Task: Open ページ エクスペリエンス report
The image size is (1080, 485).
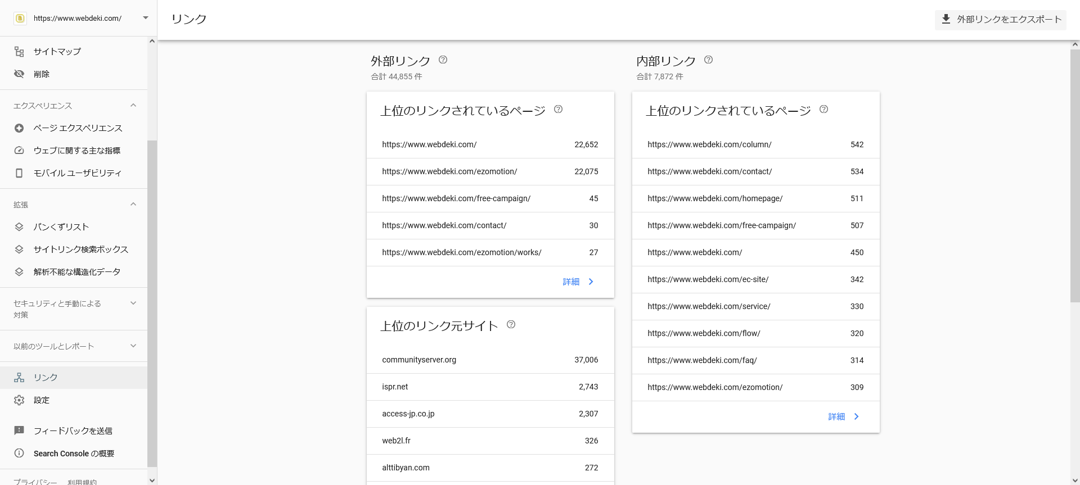Action: [x=74, y=128]
